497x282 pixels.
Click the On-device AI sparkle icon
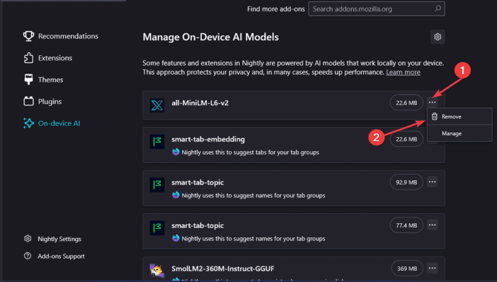click(29, 123)
